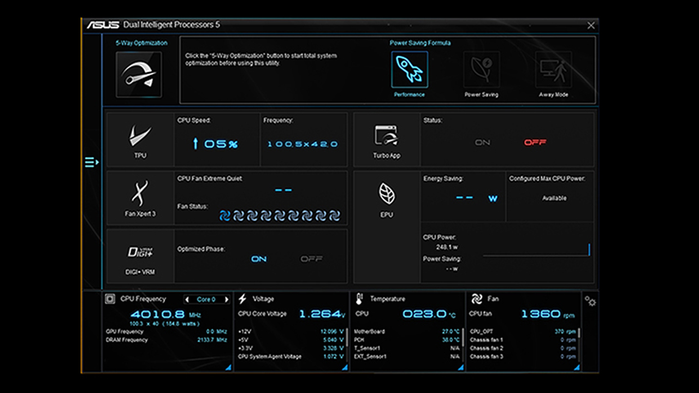This screenshot has height=393, width=699.
Task: Start the 5-Way Optimization speedometer button
Action: [x=139, y=75]
